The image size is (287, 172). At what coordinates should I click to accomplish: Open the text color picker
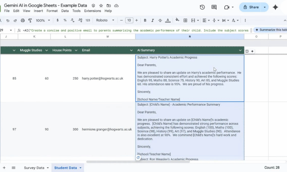click(168, 20)
